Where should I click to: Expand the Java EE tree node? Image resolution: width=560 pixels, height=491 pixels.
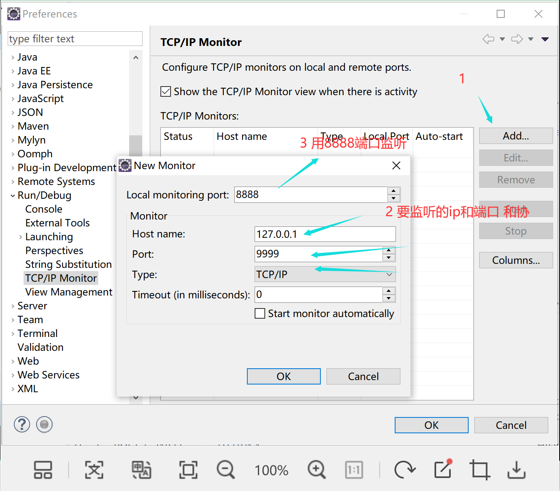pyautogui.click(x=13, y=71)
